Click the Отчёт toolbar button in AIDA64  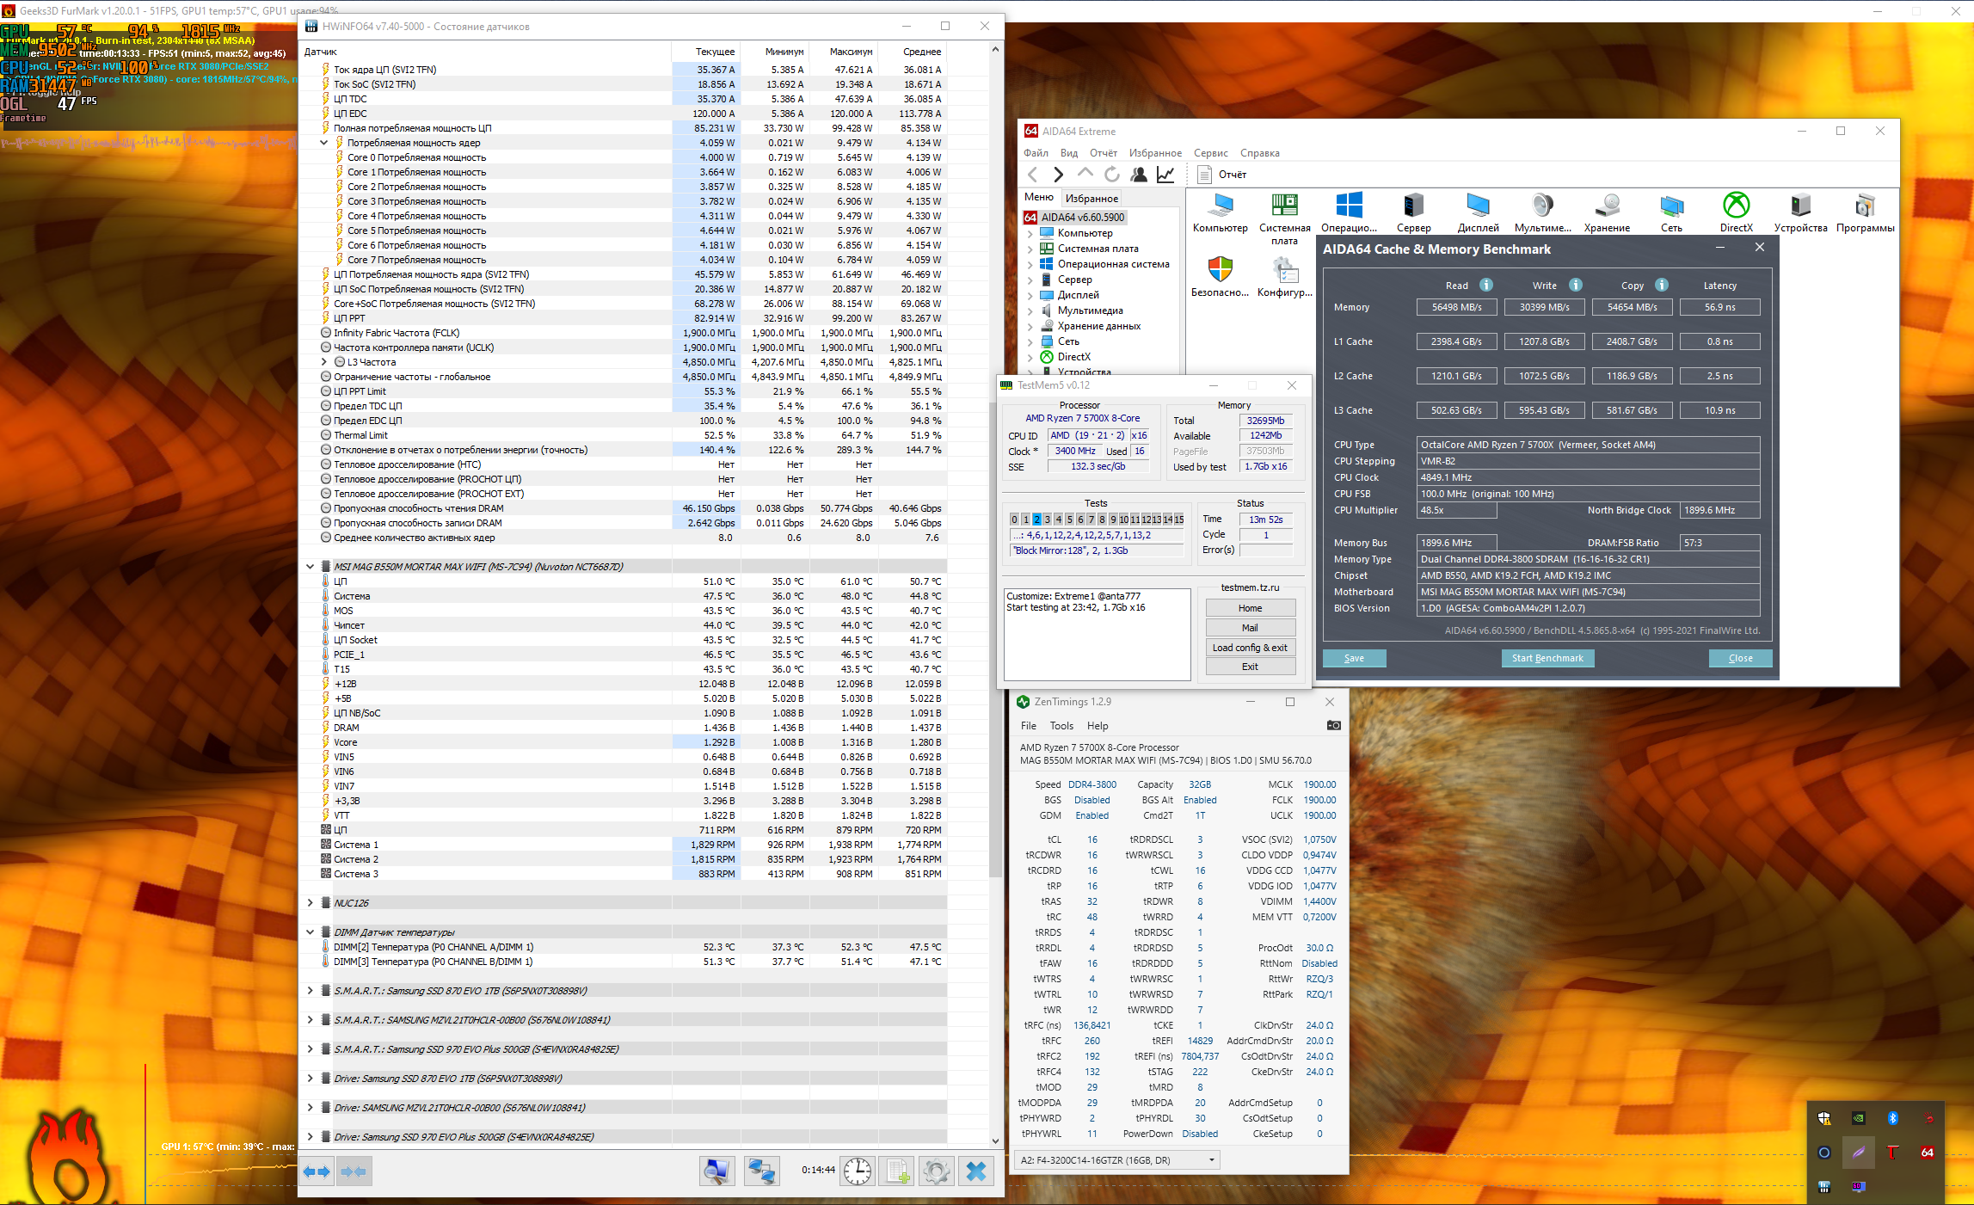click(x=1223, y=175)
